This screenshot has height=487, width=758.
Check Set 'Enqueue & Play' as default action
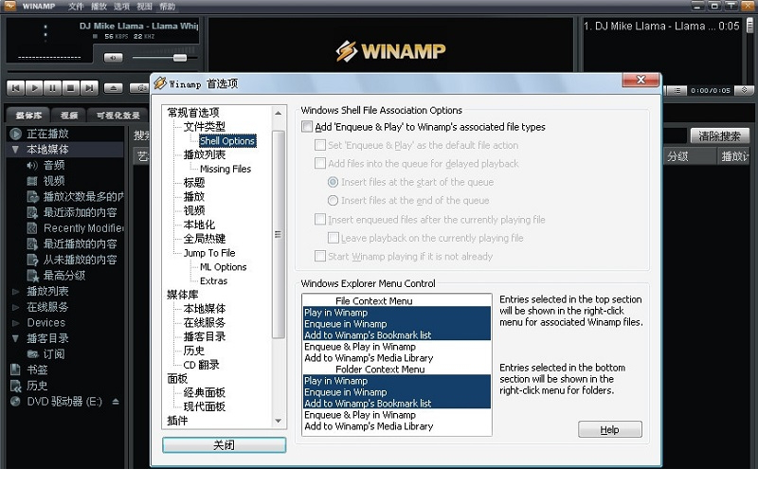point(320,145)
